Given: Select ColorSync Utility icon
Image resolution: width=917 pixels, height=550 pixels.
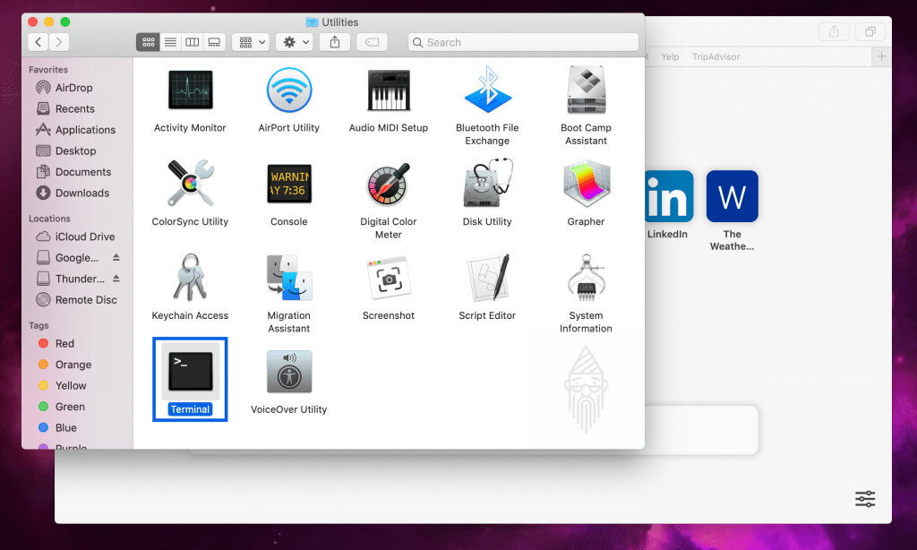Looking at the screenshot, I should click(x=190, y=183).
